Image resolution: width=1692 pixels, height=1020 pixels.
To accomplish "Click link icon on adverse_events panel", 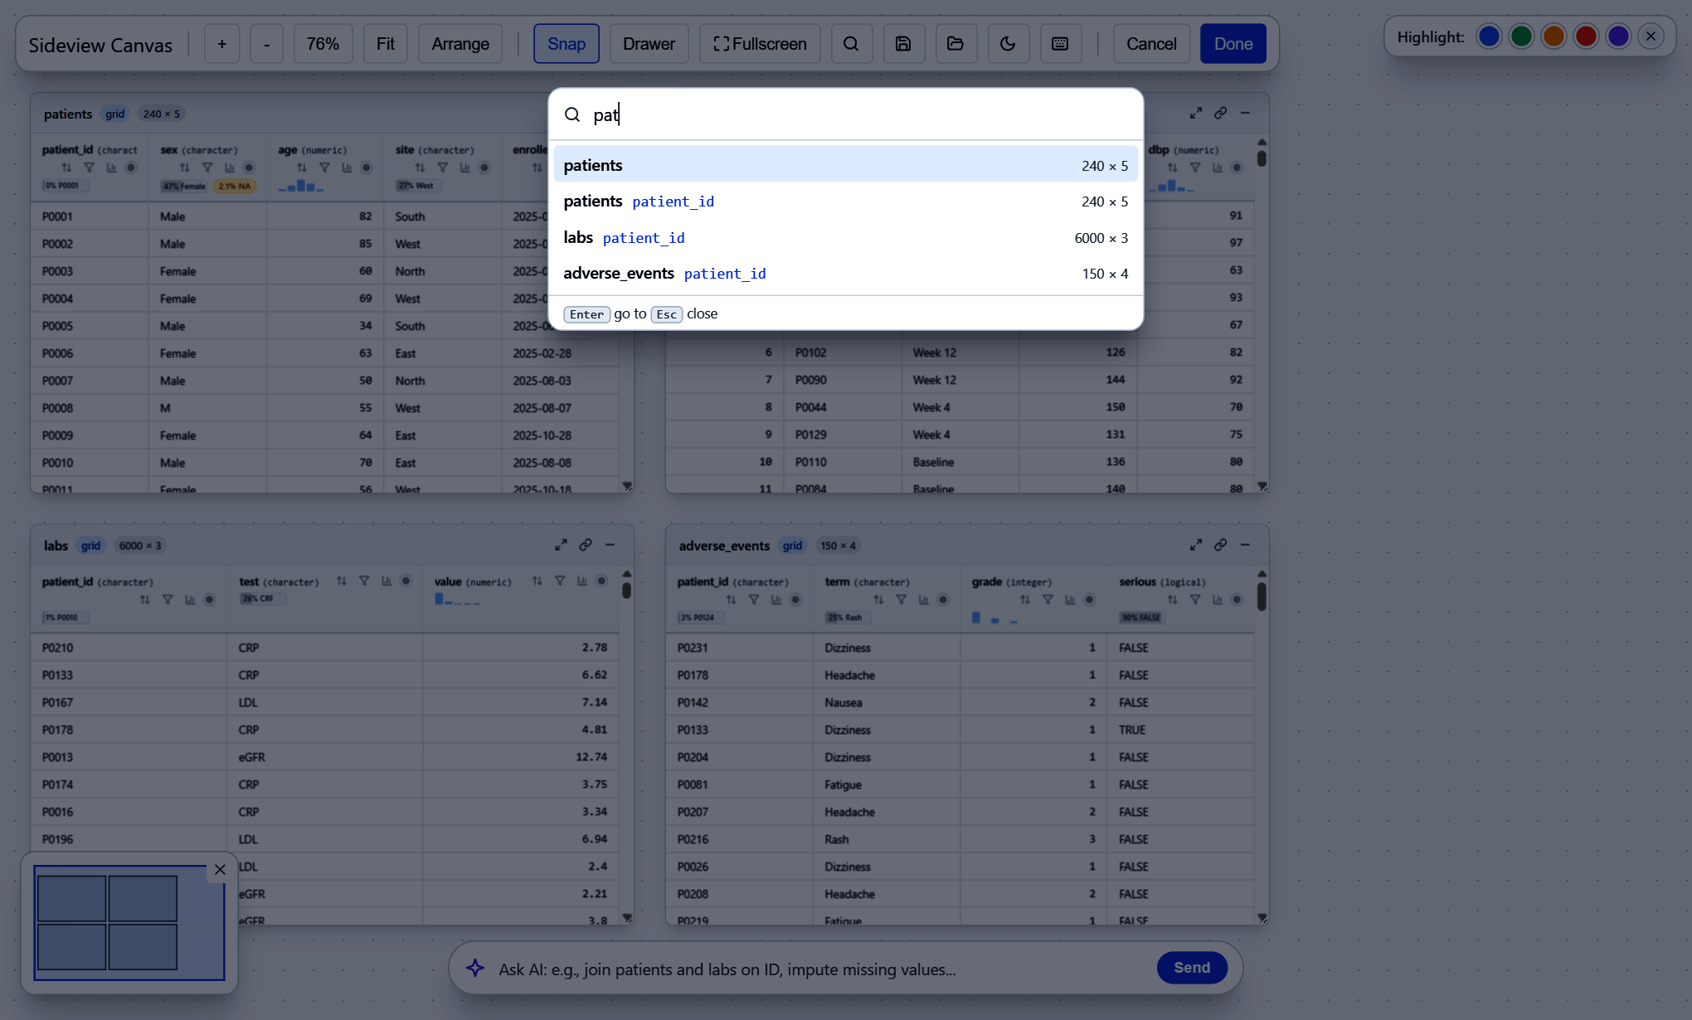I will [1221, 545].
